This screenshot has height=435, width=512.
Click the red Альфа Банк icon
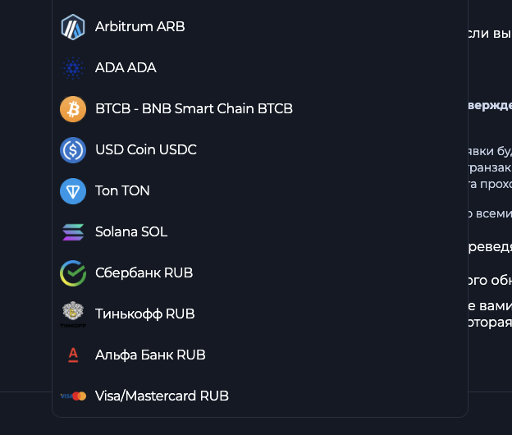pyautogui.click(x=73, y=355)
